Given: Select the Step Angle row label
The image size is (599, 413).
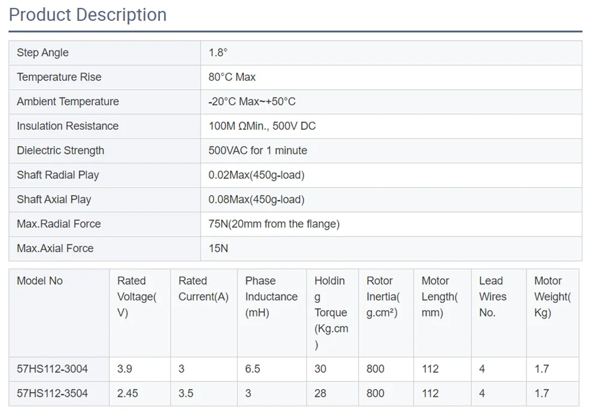Looking at the screenshot, I should (x=43, y=53).
